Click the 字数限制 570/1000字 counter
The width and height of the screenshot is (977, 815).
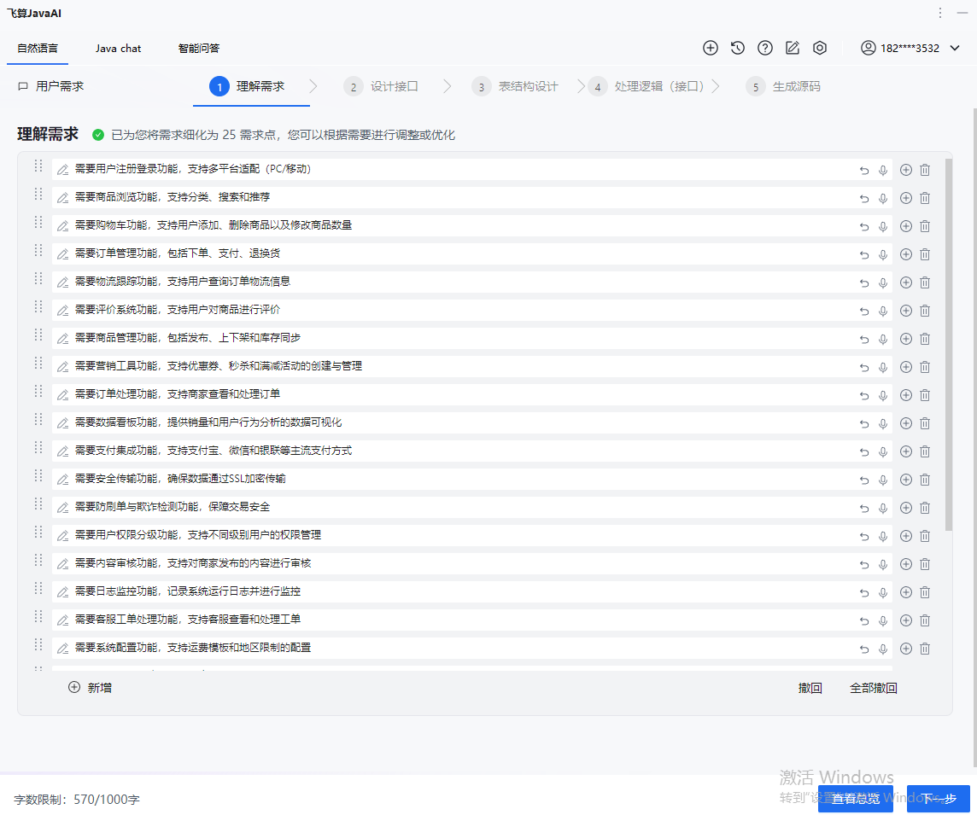(77, 800)
